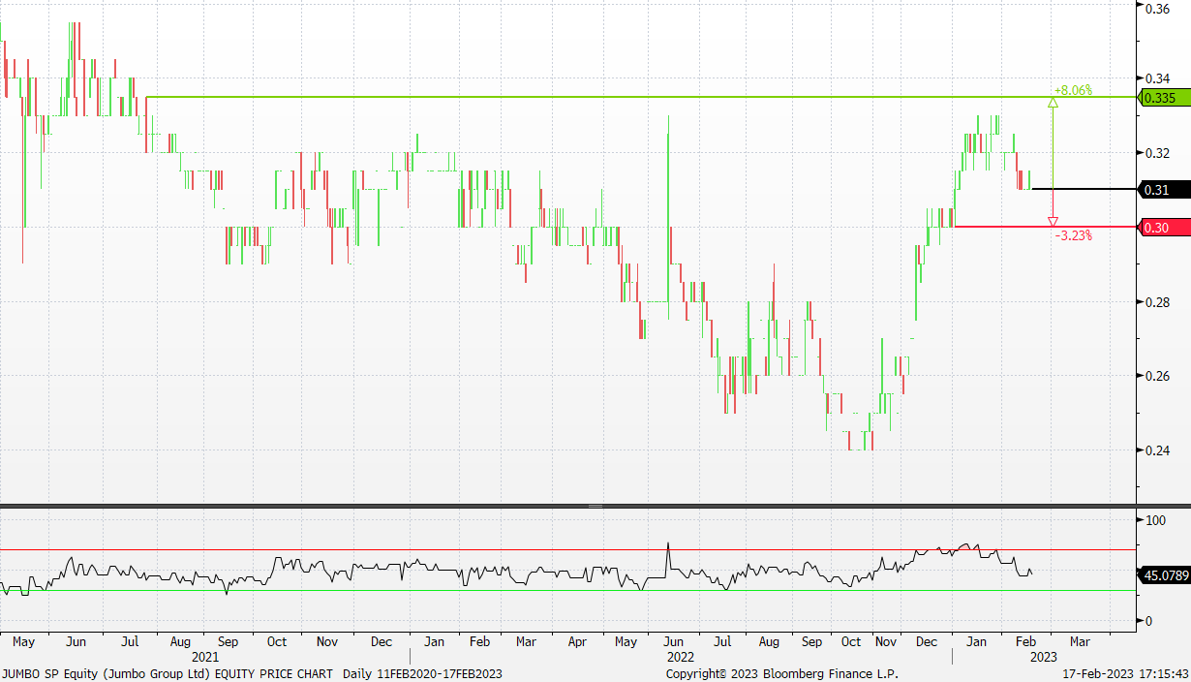Image resolution: width=1191 pixels, height=682 pixels.
Task: Select the red 0.30 price tag
Action: (x=1155, y=227)
